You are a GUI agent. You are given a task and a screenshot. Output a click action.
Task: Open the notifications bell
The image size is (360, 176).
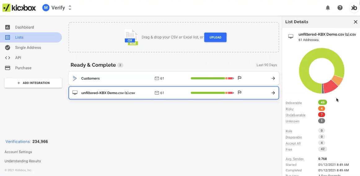tap(328, 8)
